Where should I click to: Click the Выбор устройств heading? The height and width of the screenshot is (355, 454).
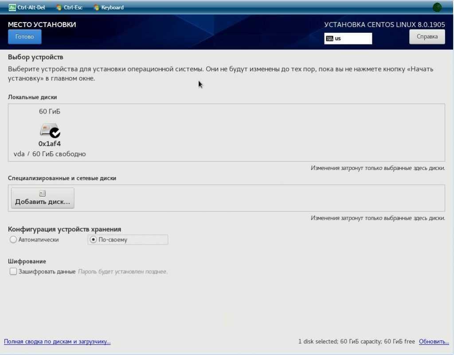[35, 57]
